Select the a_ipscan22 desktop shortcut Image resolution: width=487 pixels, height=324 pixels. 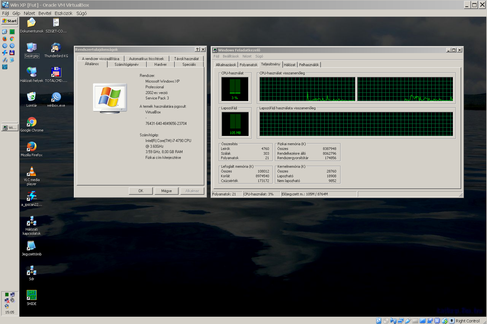point(32,199)
